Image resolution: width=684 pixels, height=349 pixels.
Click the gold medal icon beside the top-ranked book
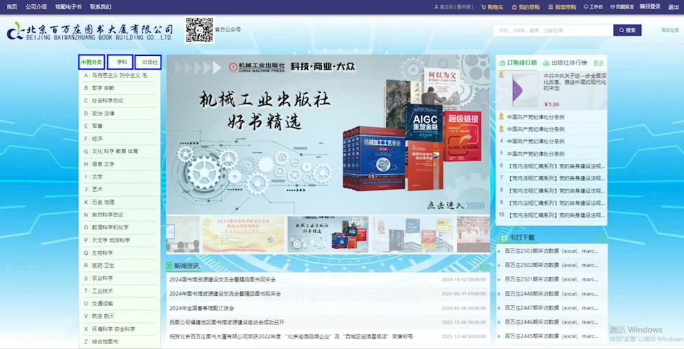[501, 75]
